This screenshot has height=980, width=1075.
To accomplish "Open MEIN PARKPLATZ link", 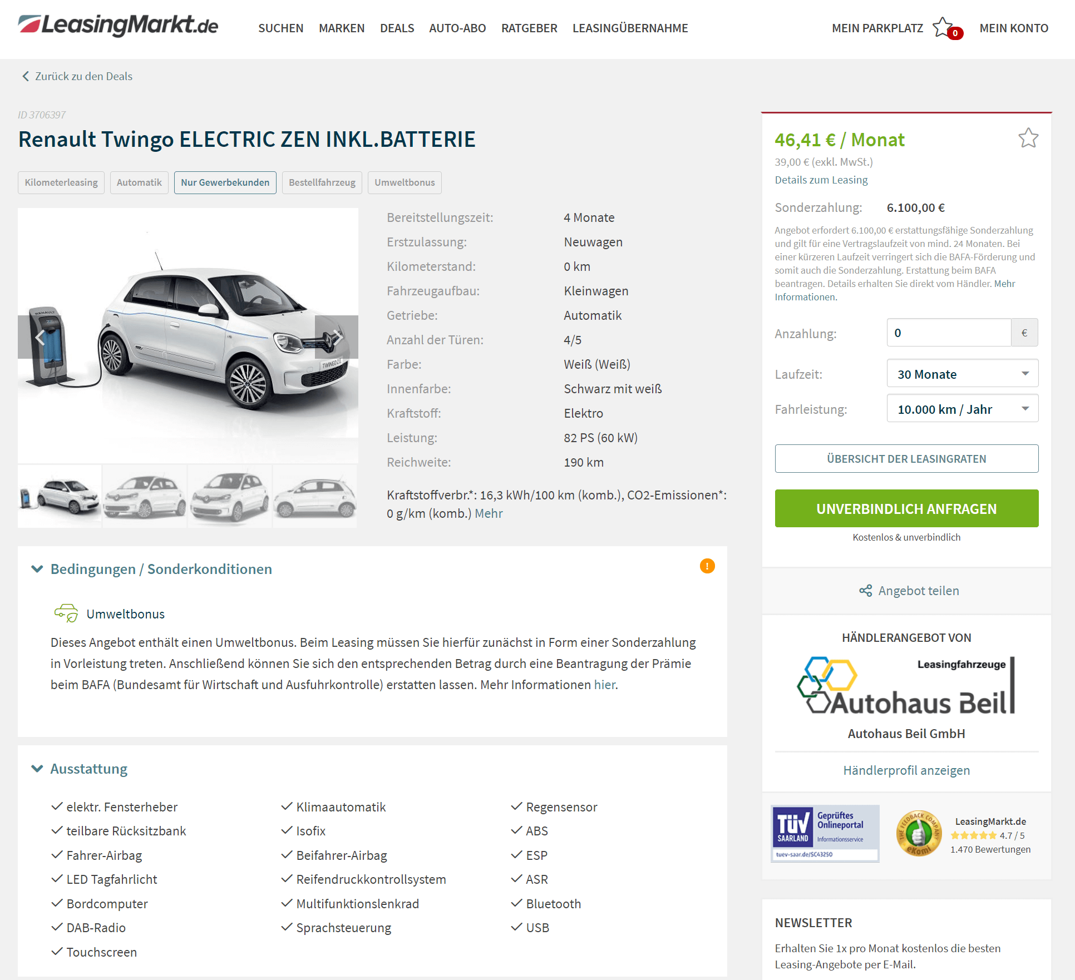I will pos(877,28).
